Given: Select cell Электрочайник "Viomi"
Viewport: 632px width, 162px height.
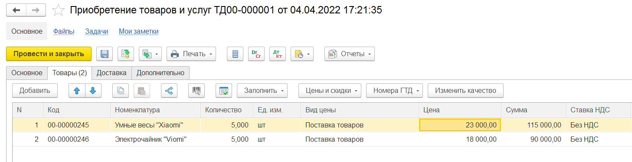Looking at the screenshot, I should pos(155,140).
